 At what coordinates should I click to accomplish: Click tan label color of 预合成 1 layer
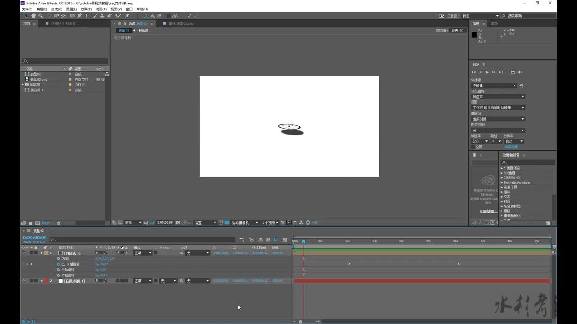(46, 253)
